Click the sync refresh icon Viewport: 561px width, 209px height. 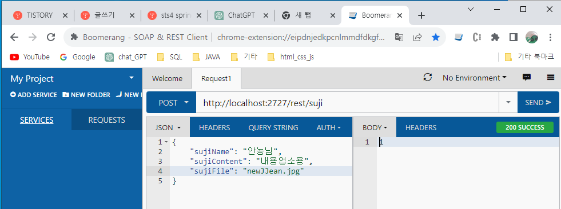[x=428, y=77]
